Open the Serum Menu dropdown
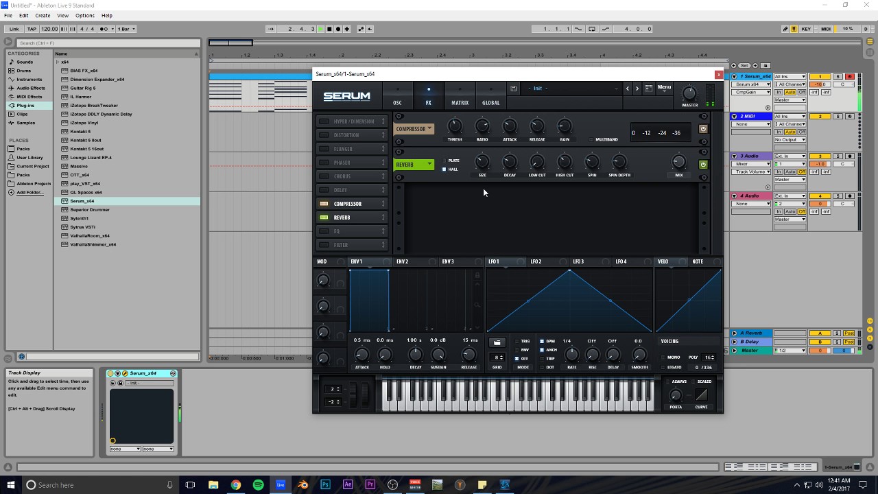Viewport: 878px width, 494px height. (665, 87)
